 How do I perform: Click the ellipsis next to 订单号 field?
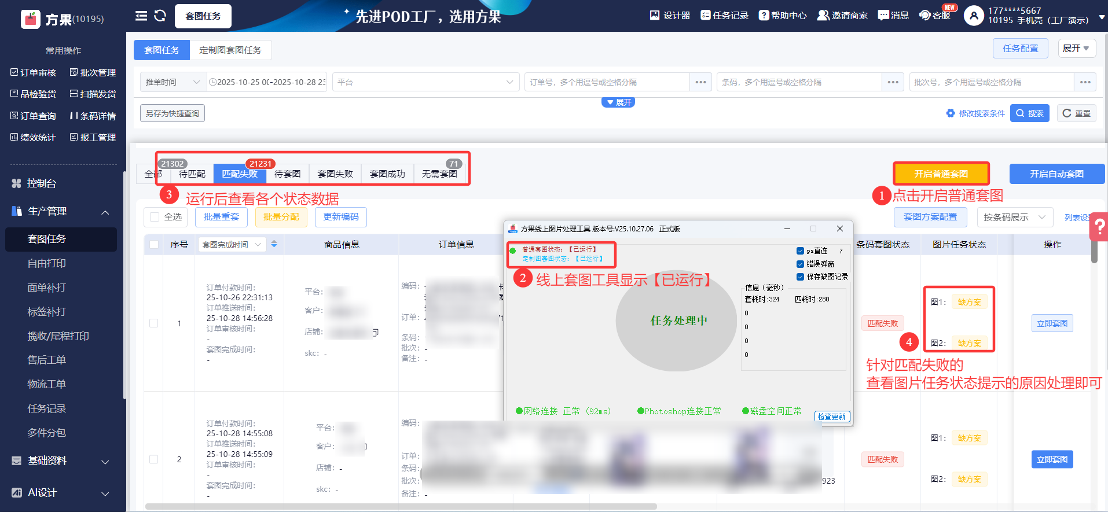click(x=700, y=82)
